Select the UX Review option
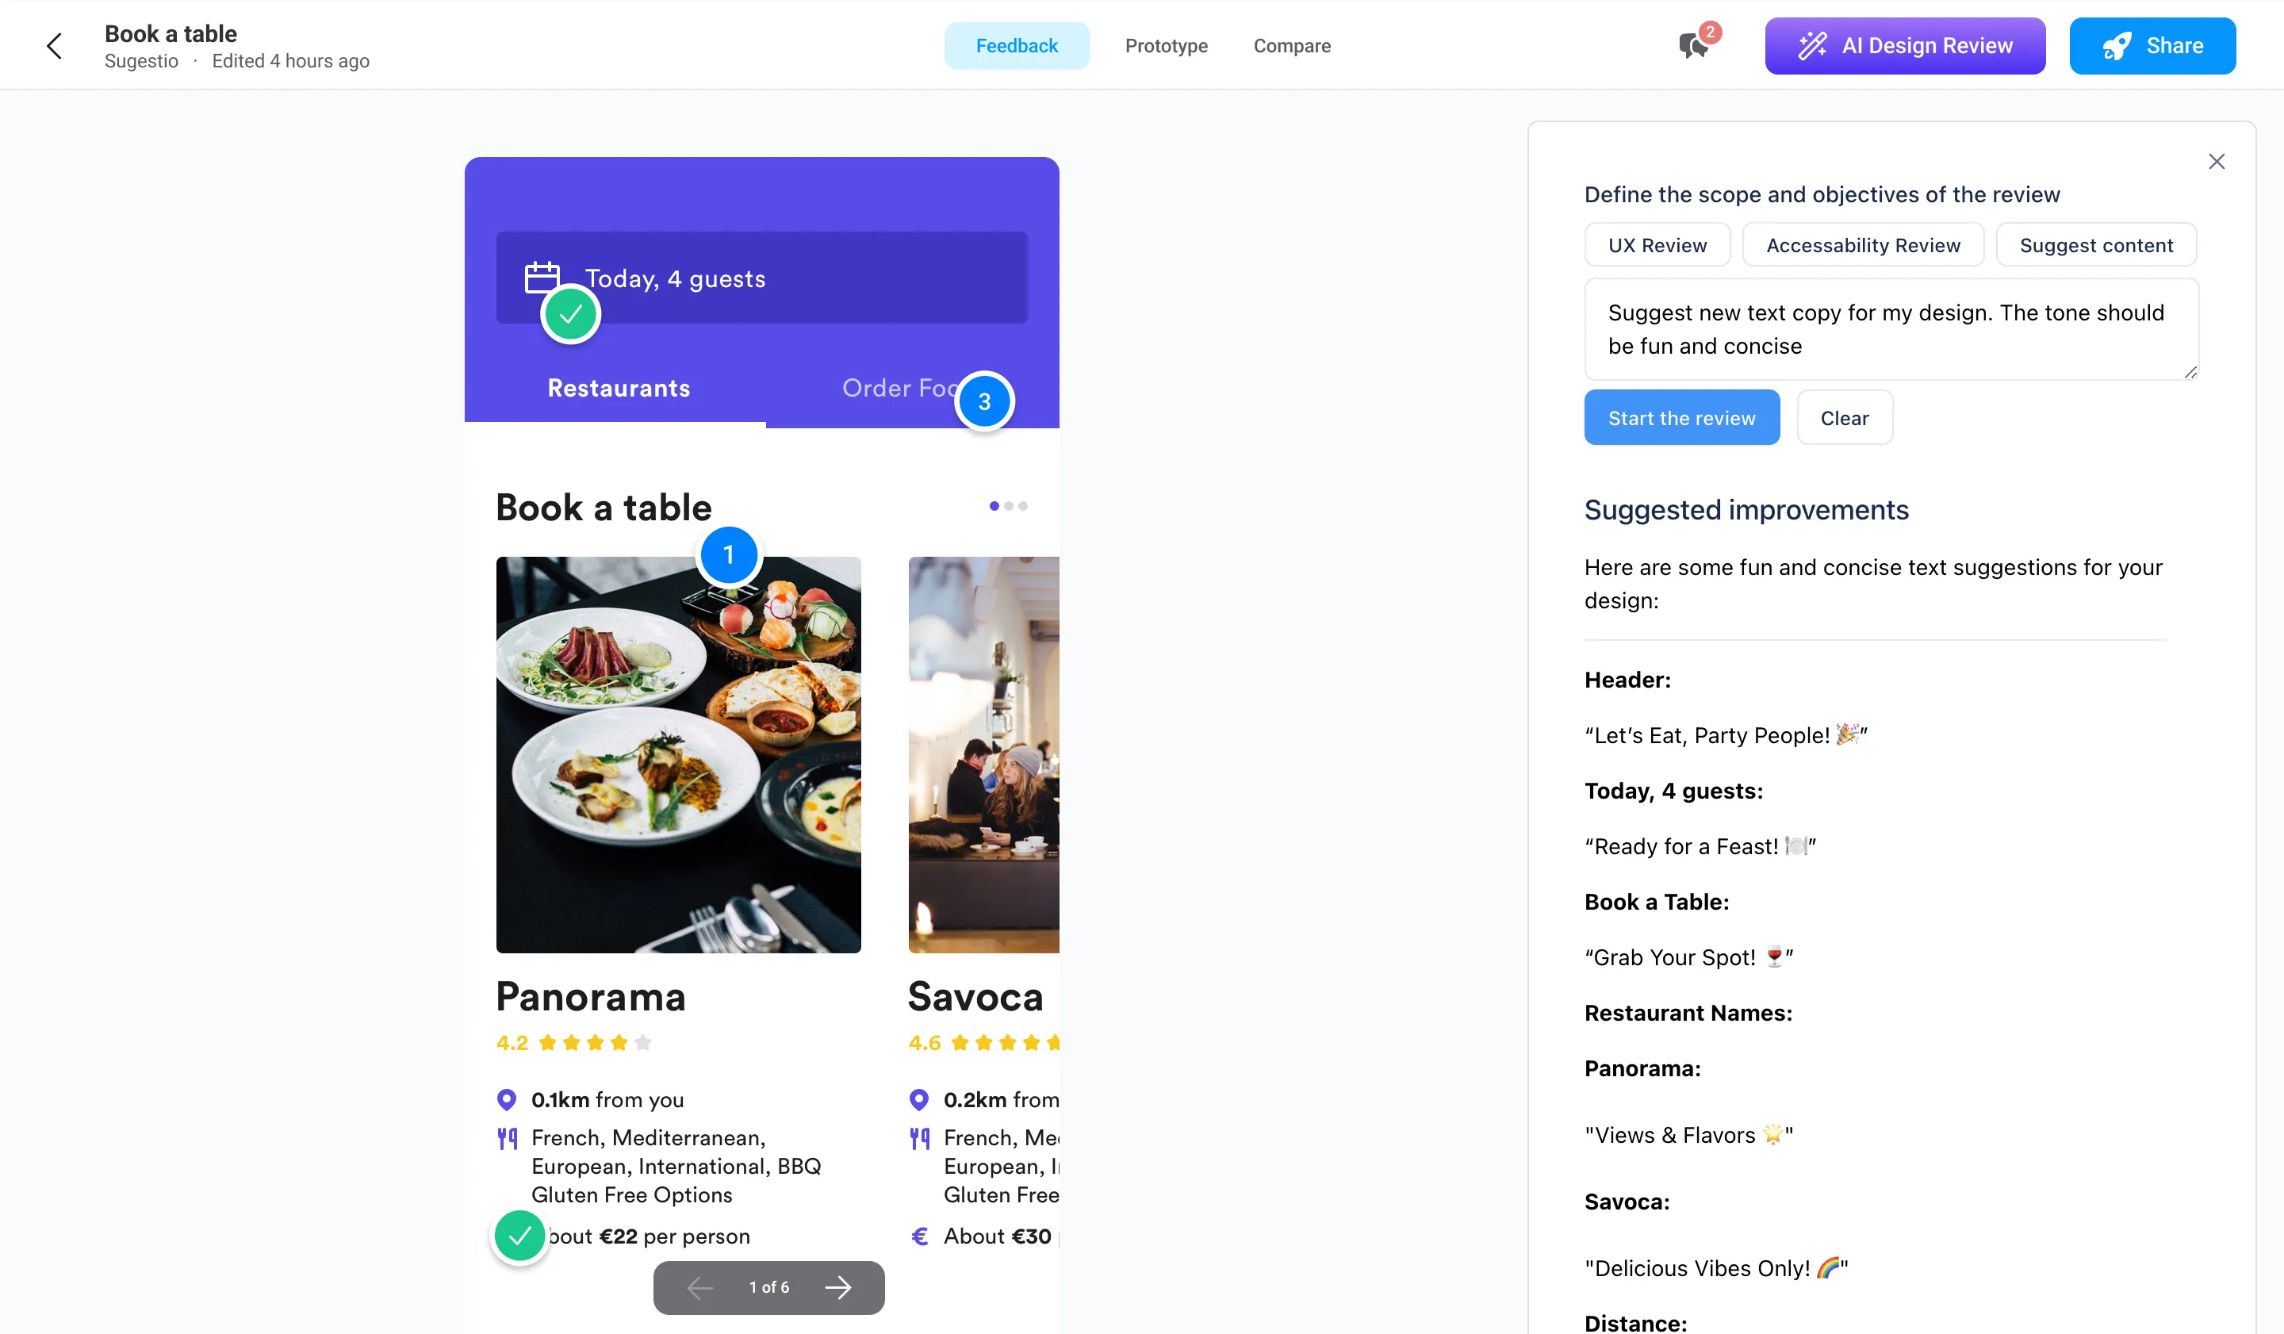The height and width of the screenshot is (1334, 2284). tap(1658, 244)
